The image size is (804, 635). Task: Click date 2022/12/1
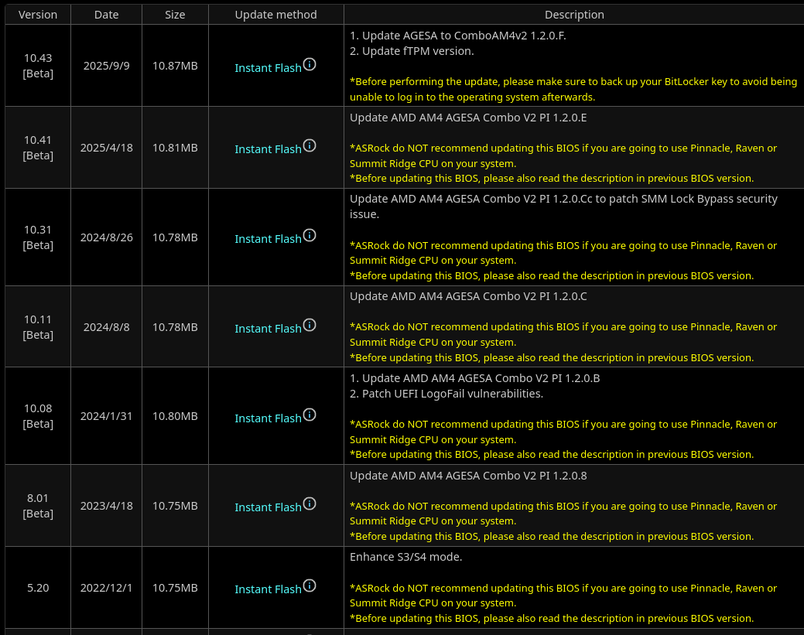pos(106,588)
